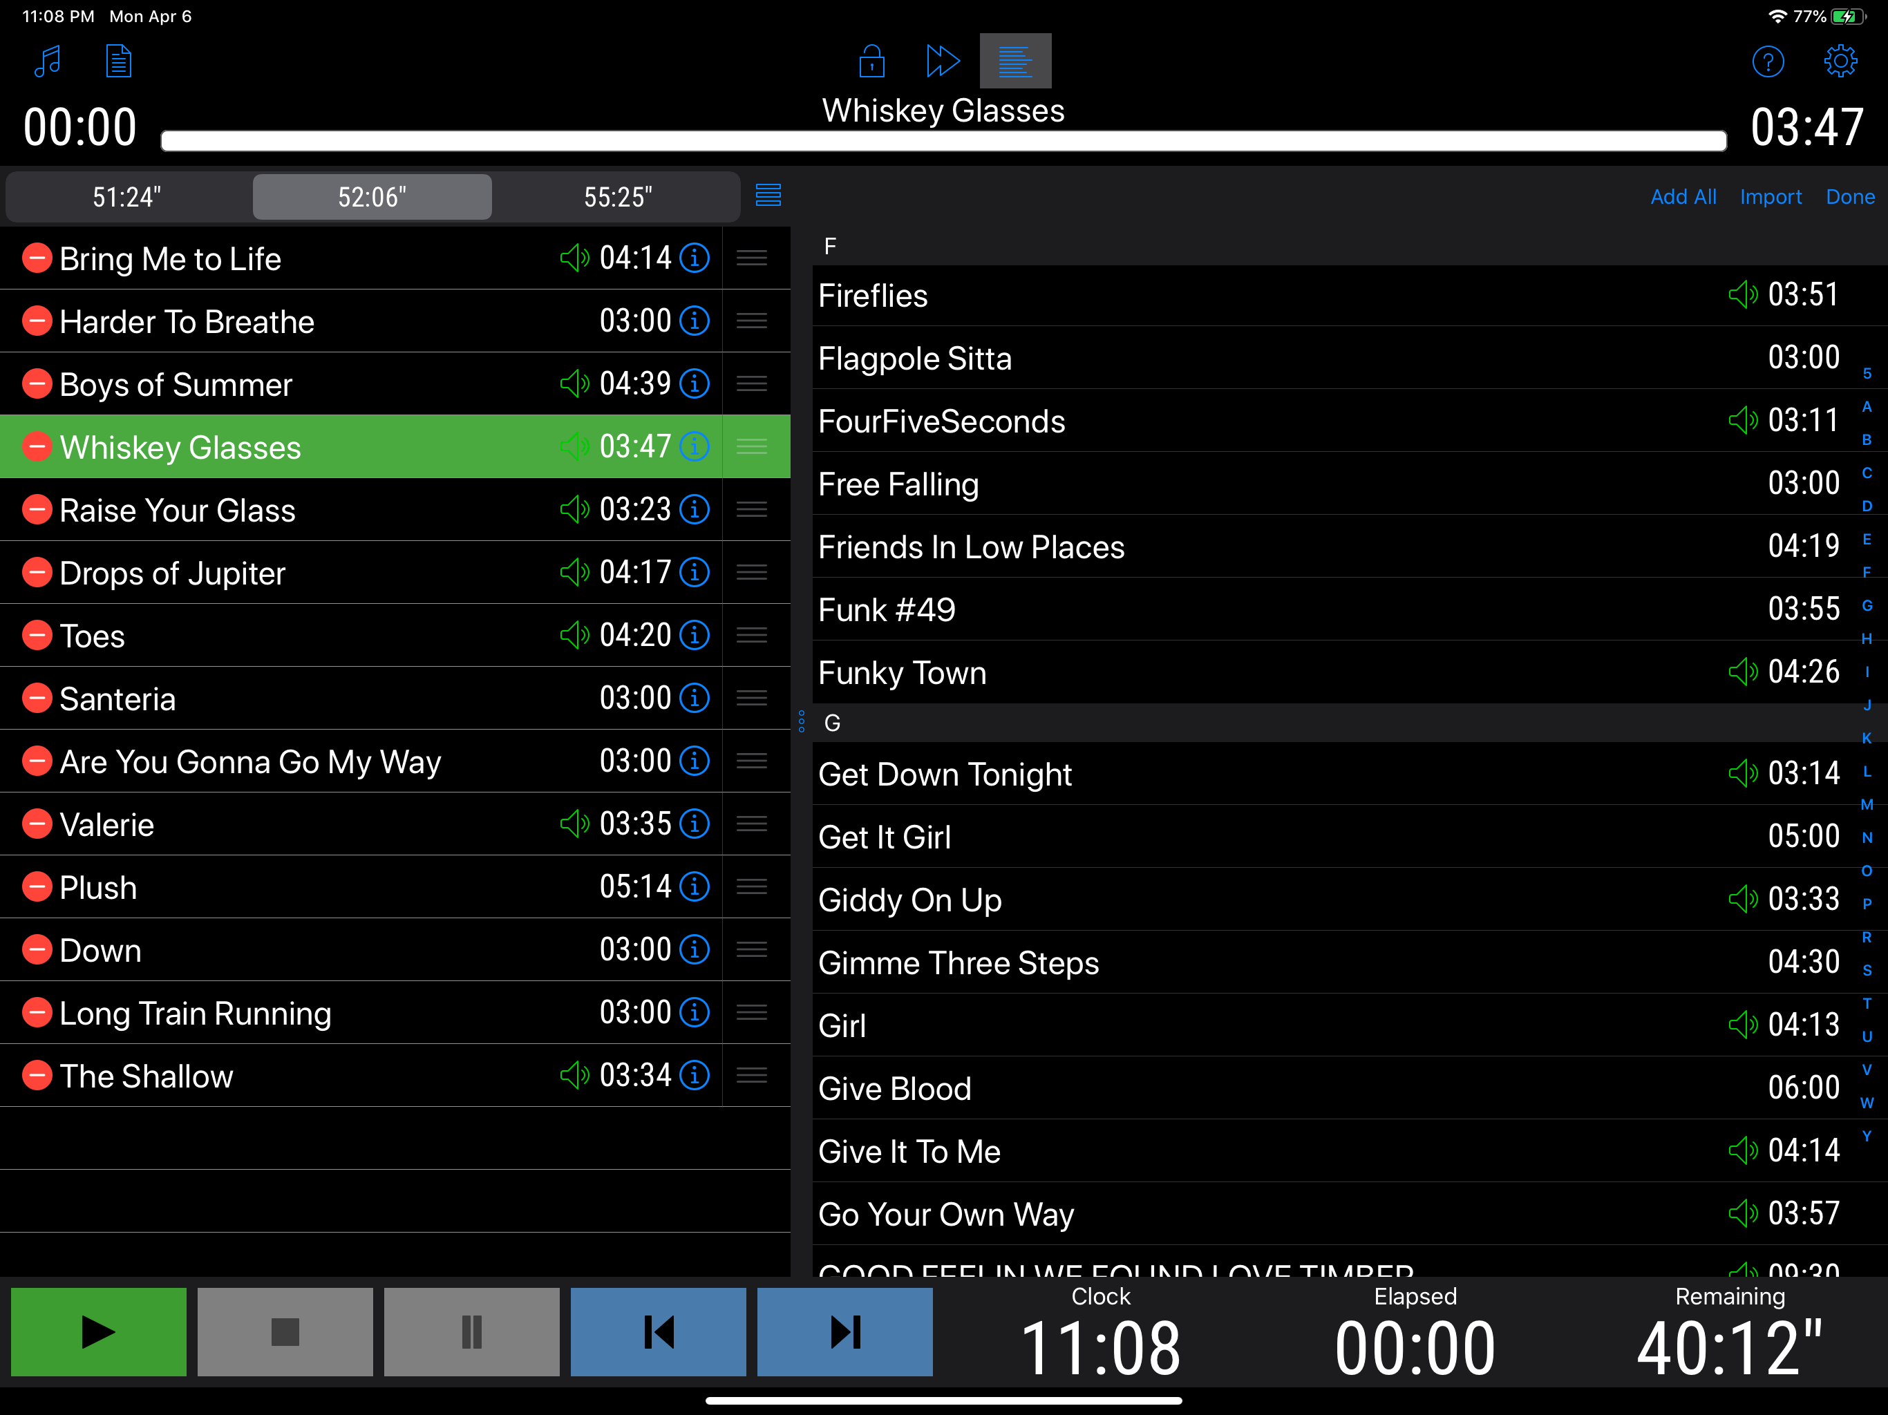This screenshot has width=1888, height=1415.
Task: Skip to previous song button
Action: tap(658, 1331)
